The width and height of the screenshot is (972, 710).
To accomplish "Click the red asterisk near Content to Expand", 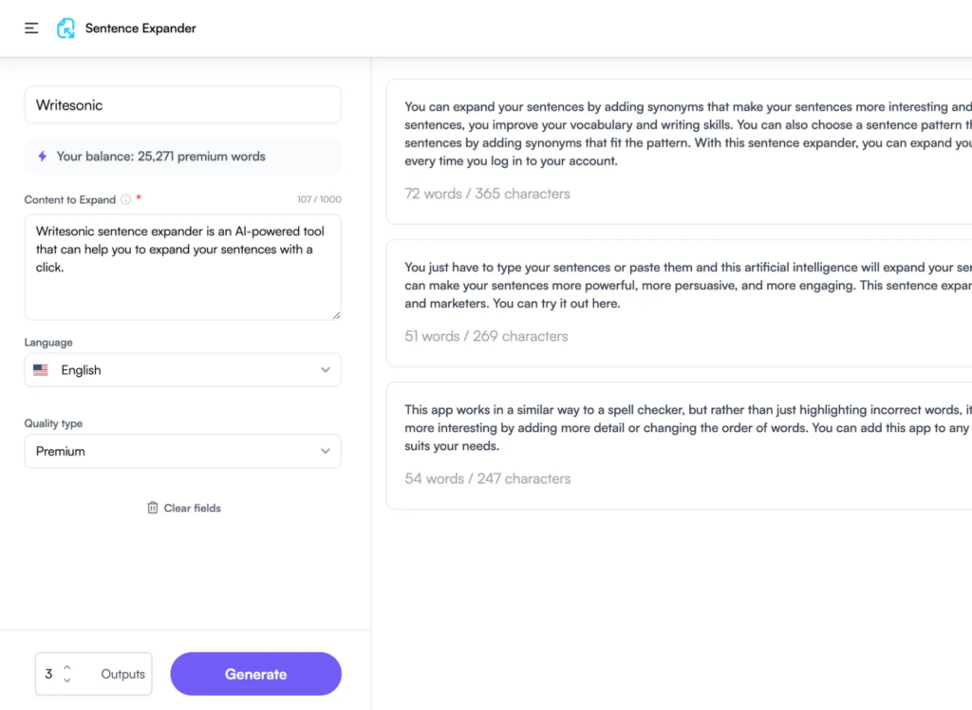I will tap(138, 197).
